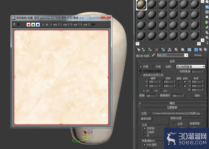Click the Bitmap map type button
Viewport: 209px width, 149px height.
click(x=198, y=55)
